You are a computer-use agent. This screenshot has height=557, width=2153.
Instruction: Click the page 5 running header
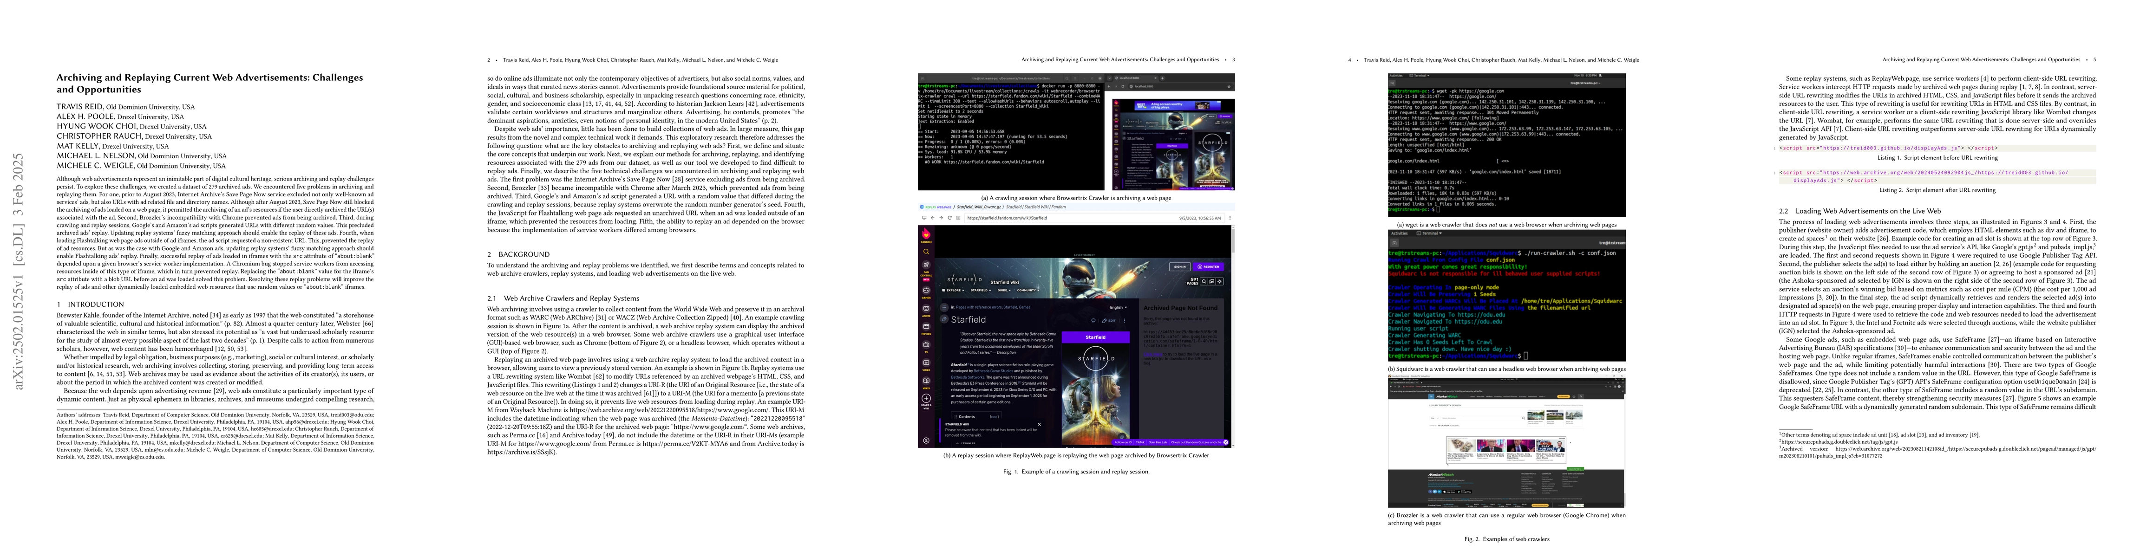point(1989,59)
